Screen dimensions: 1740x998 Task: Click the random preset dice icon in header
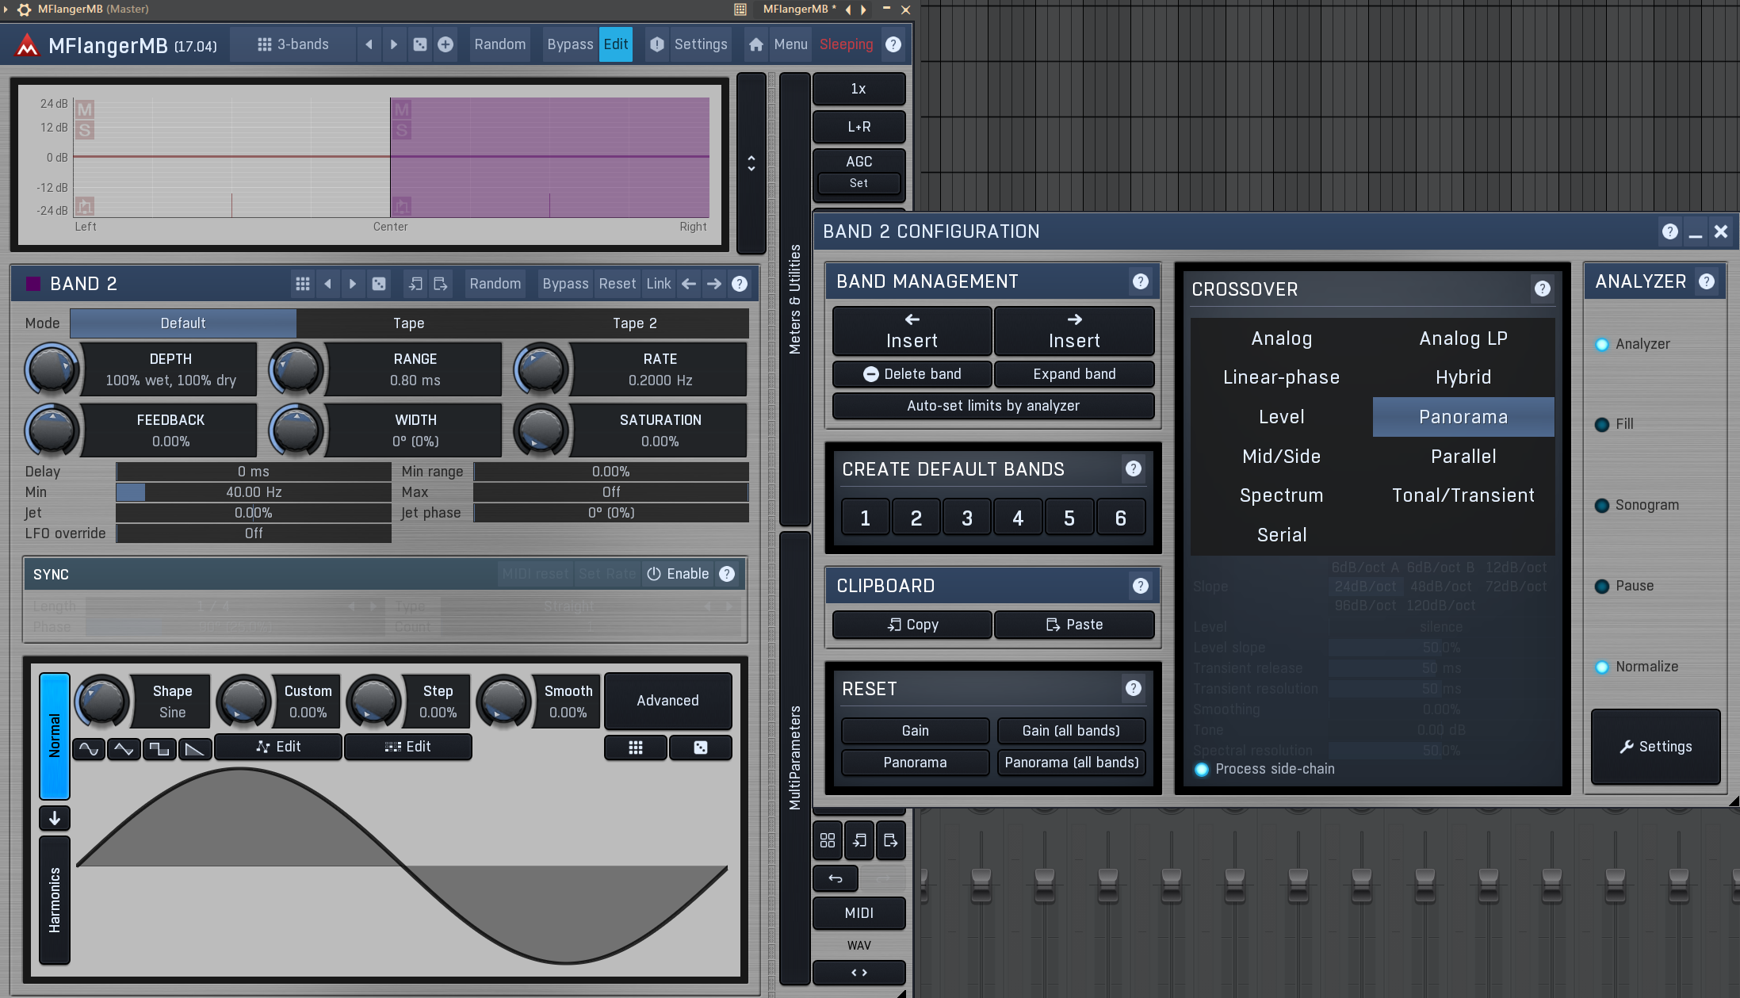[420, 44]
